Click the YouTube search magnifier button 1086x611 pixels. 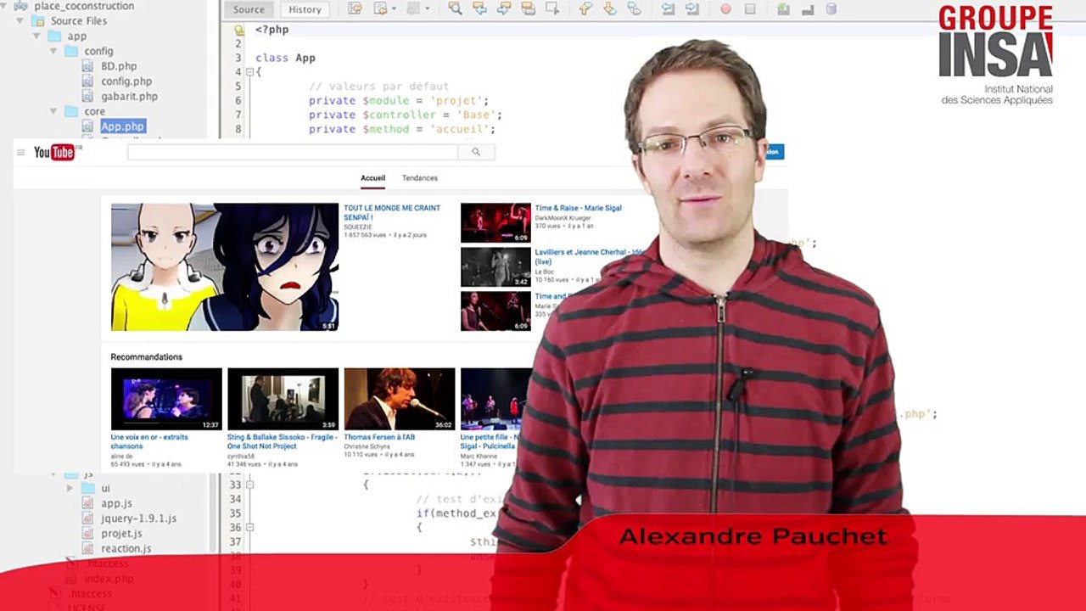[x=476, y=152]
